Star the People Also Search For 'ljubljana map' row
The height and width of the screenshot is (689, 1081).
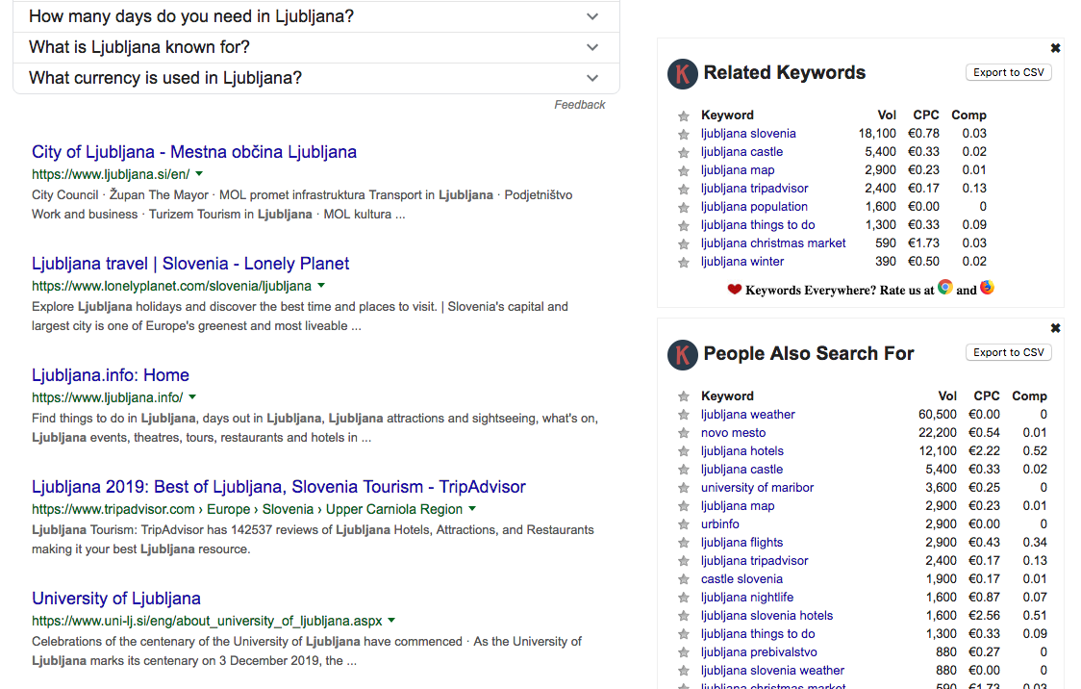click(x=683, y=507)
